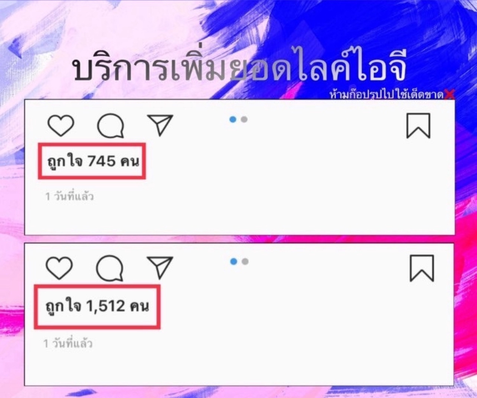Select blue carousel dot in top post
The height and width of the screenshot is (398, 477).
click(233, 119)
